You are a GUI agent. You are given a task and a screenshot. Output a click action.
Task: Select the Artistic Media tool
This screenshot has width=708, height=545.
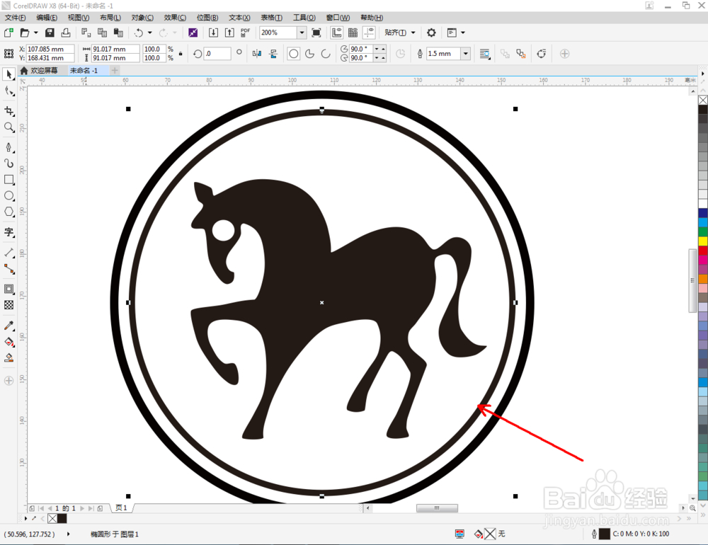[x=8, y=163]
